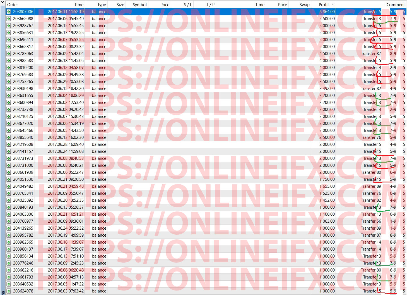Click the profit value 4 500.00

point(327,54)
